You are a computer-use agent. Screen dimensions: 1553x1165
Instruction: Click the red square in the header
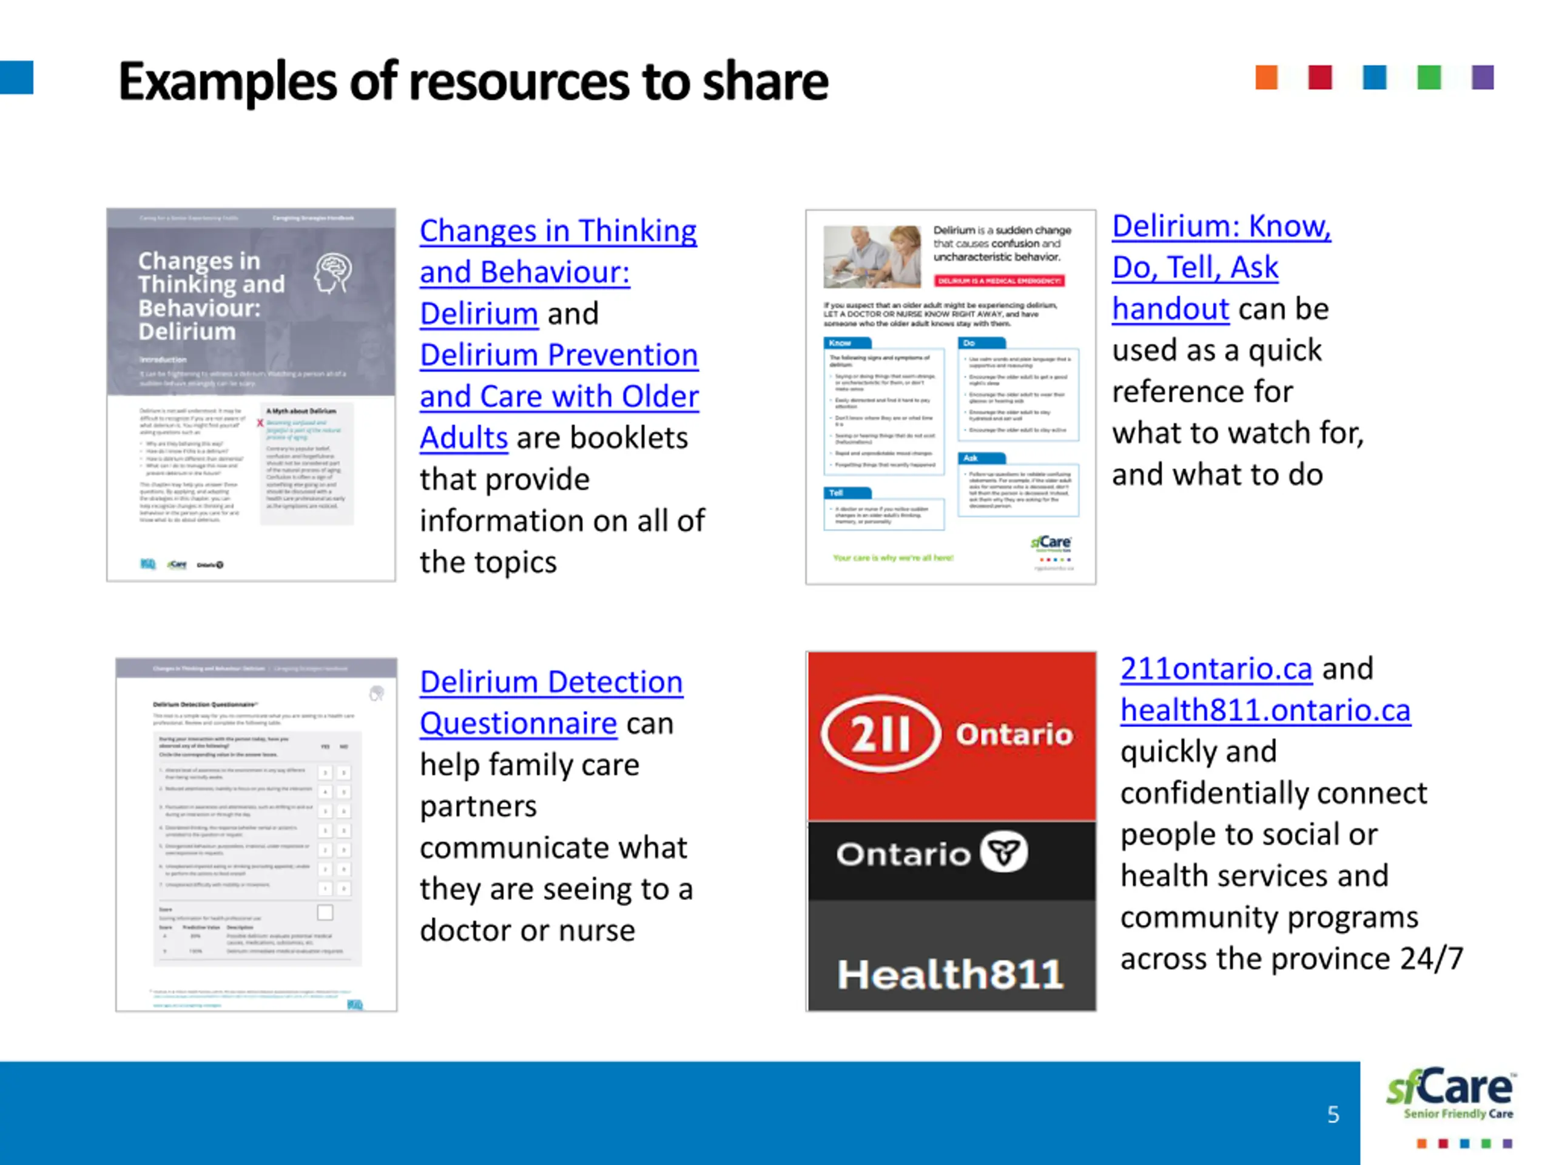1320,77
